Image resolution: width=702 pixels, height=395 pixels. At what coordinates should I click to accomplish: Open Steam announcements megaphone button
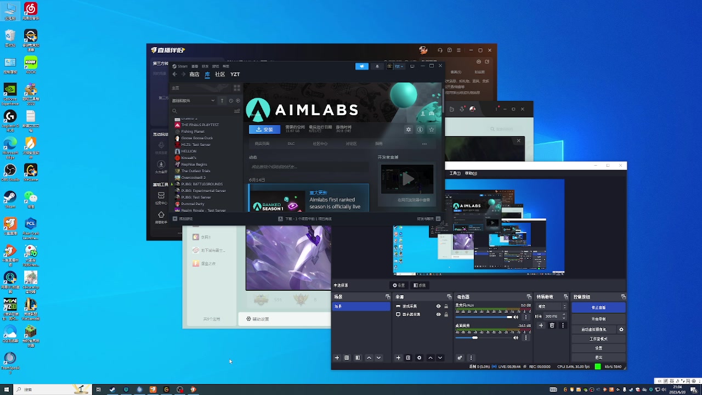pos(362,66)
